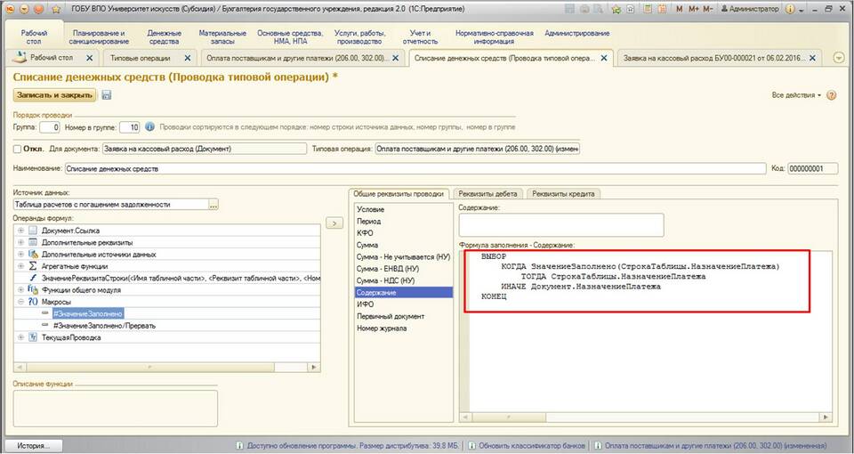
Task: Click the Агрегатные функции sigma icon
Action: (x=33, y=266)
